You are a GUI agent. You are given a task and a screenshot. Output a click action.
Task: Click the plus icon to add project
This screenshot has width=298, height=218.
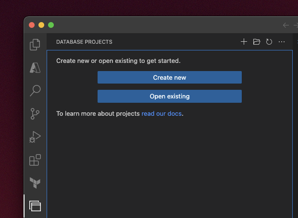(x=244, y=42)
